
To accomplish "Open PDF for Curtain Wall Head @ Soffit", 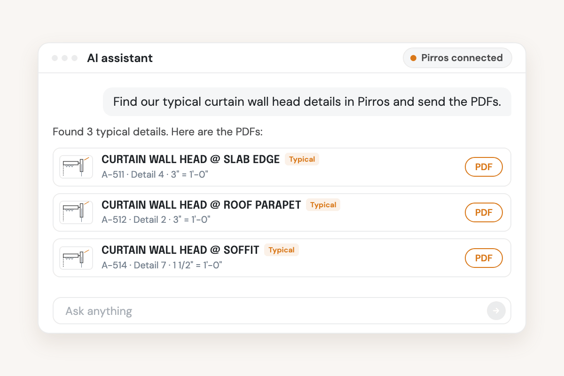I will point(484,258).
